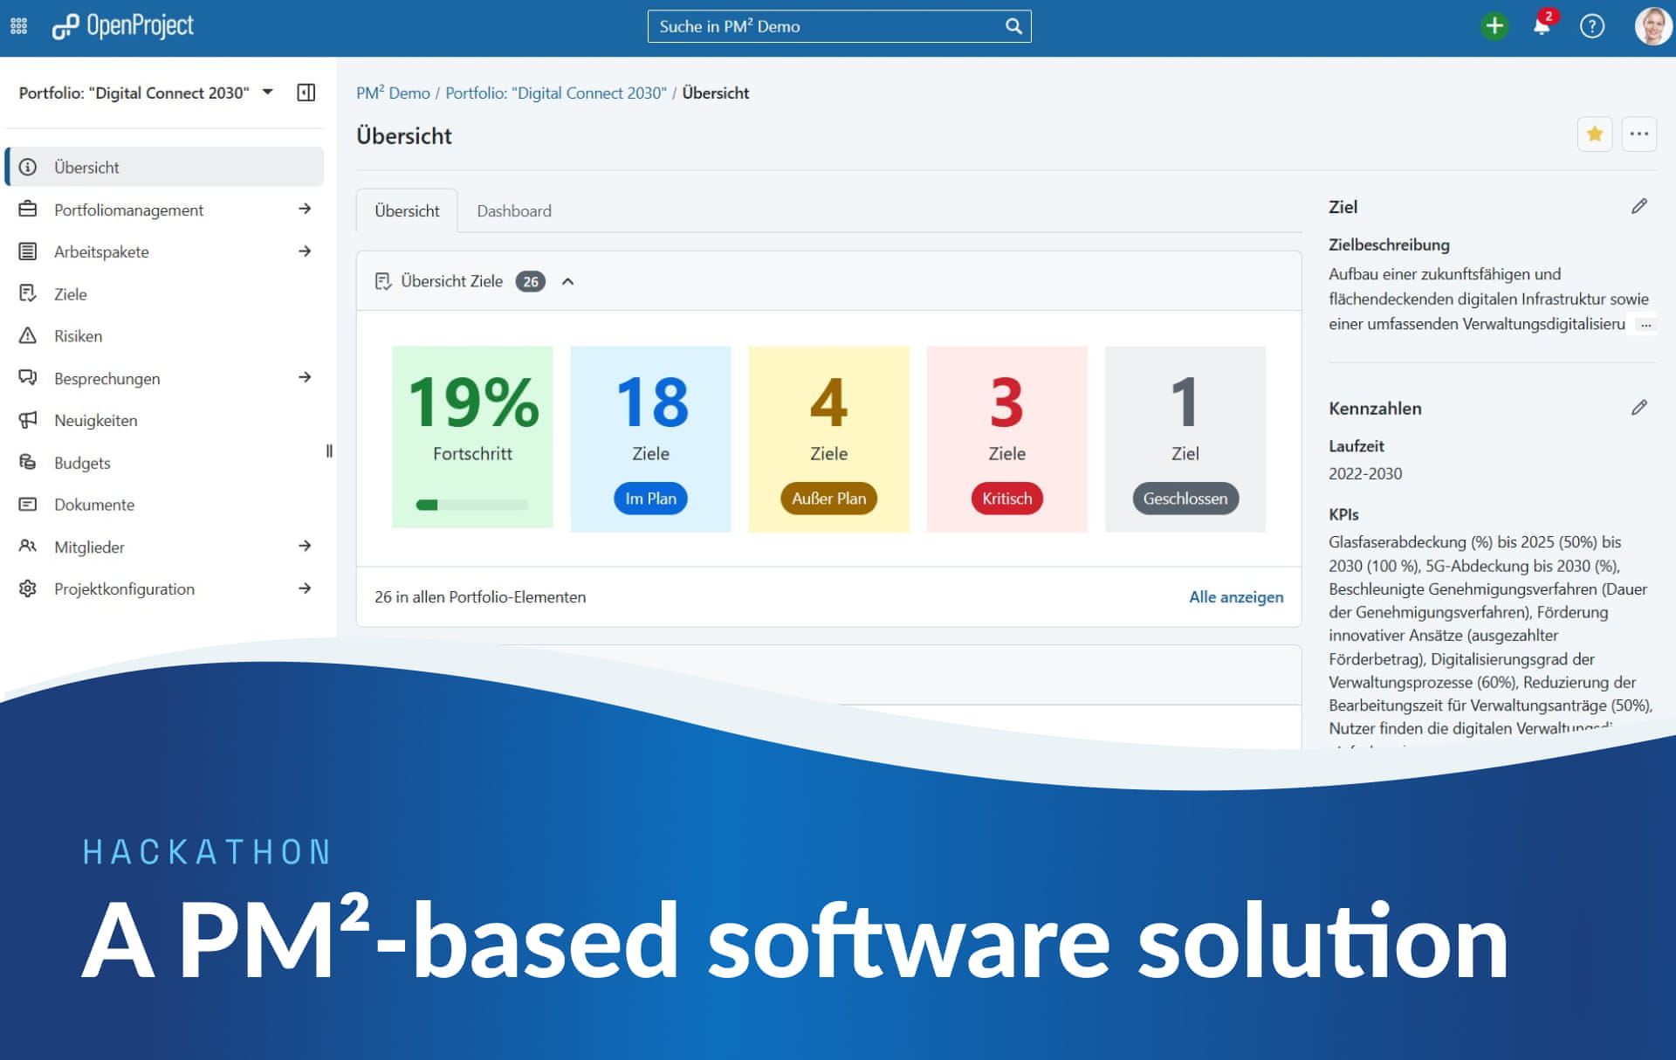
Task: Click the Fortschritt progress bar
Action: [x=472, y=505]
